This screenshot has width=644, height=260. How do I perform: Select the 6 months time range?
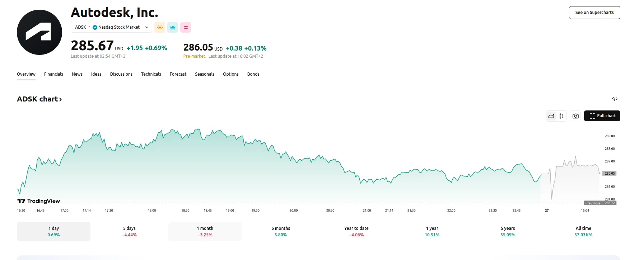click(x=281, y=231)
